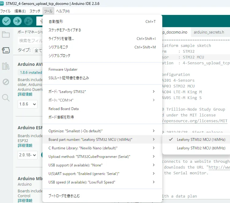Viewport: 230px width, 203px height.
Task: Open the シリアルモニタ menu entry
Action: (58, 47)
